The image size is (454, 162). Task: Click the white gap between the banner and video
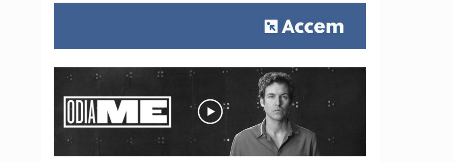tap(210, 58)
